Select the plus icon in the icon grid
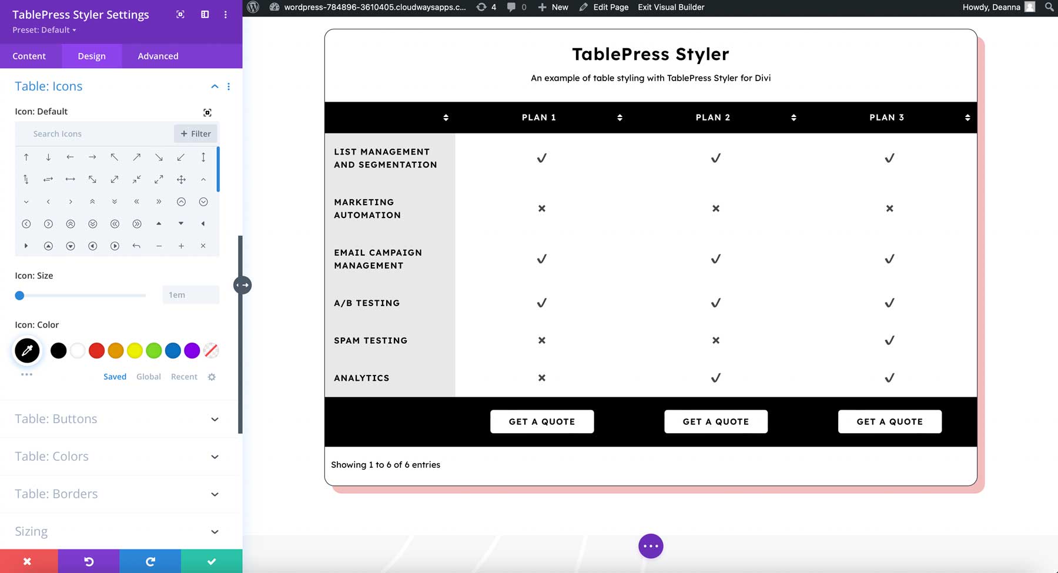Viewport: 1058px width, 573px height. coord(181,246)
